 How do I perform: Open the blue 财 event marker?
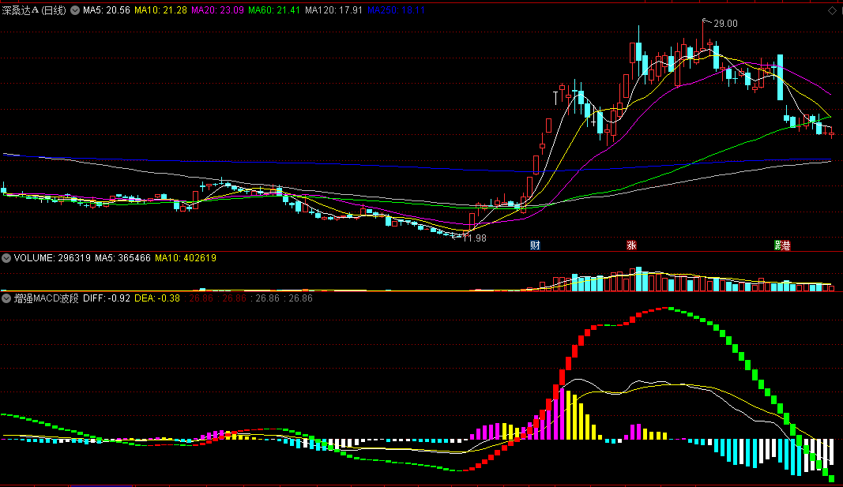[535, 245]
